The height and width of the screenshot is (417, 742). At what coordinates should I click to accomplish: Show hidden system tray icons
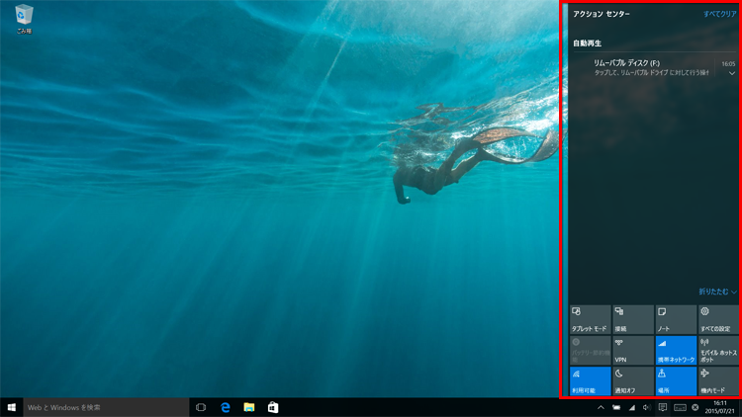tap(601, 407)
